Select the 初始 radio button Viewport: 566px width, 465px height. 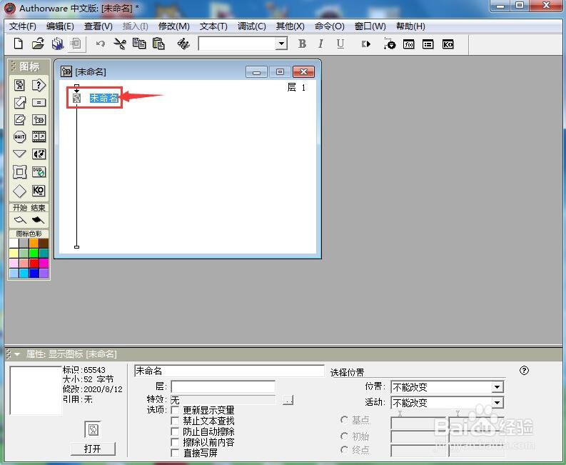(x=344, y=436)
